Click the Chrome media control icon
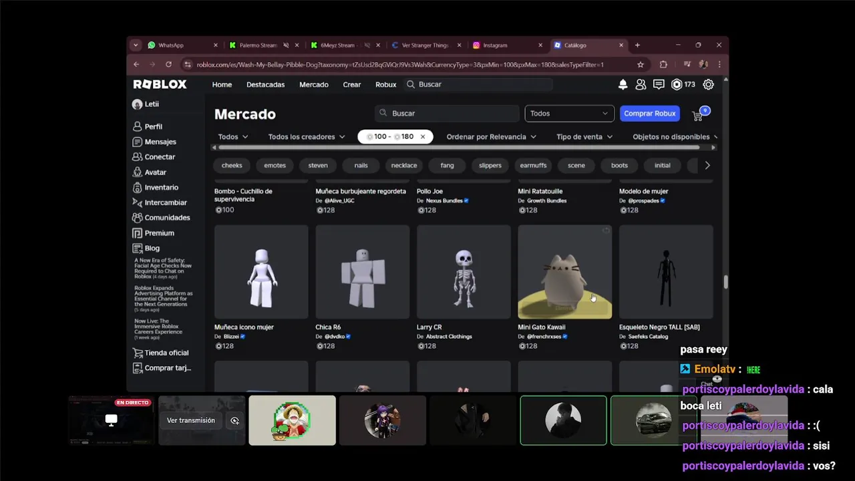855x481 pixels. (687, 65)
